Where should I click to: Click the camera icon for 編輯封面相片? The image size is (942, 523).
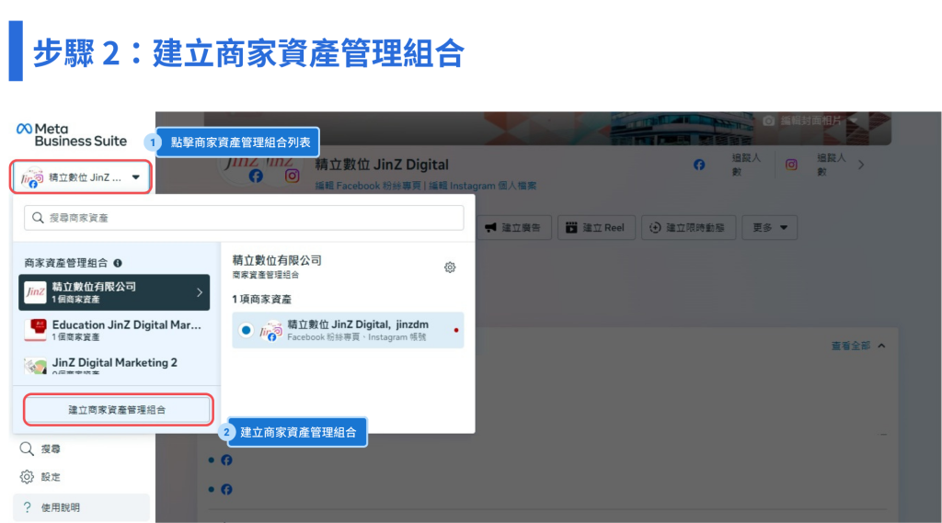pyautogui.click(x=768, y=120)
